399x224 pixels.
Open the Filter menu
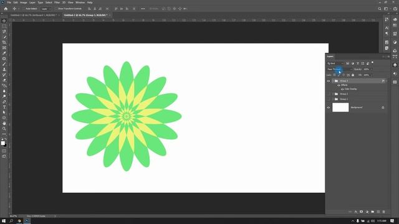click(x=57, y=2)
